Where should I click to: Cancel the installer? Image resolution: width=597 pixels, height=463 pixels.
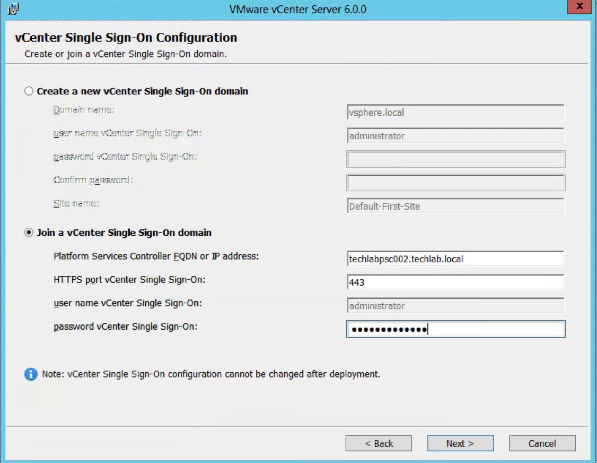pyautogui.click(x=542, y=443)
